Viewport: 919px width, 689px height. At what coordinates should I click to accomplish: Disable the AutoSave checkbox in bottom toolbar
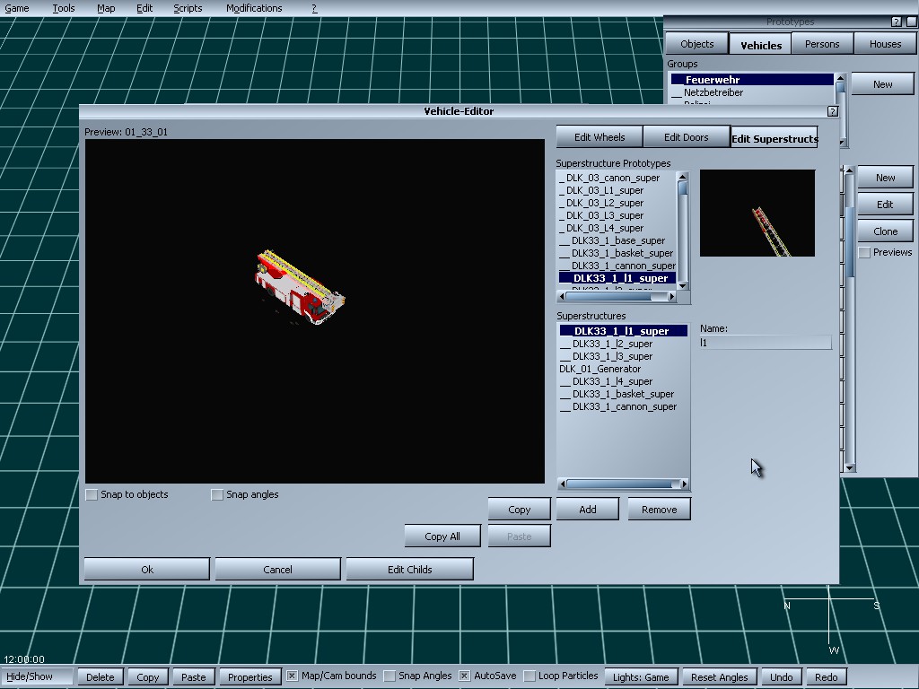pyautogui.click(x=465, y=676)
